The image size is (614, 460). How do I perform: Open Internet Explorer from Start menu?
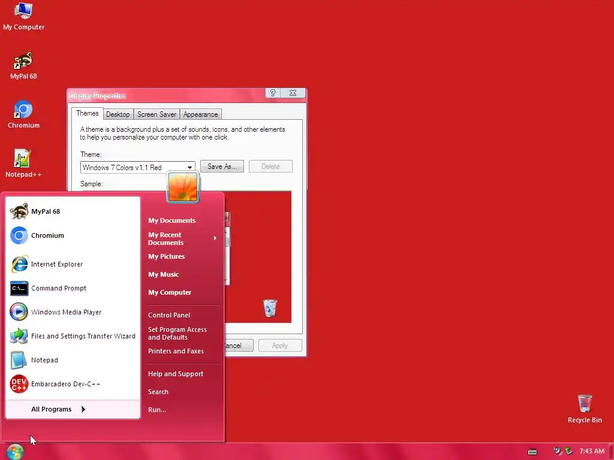[x=73, y=264]
